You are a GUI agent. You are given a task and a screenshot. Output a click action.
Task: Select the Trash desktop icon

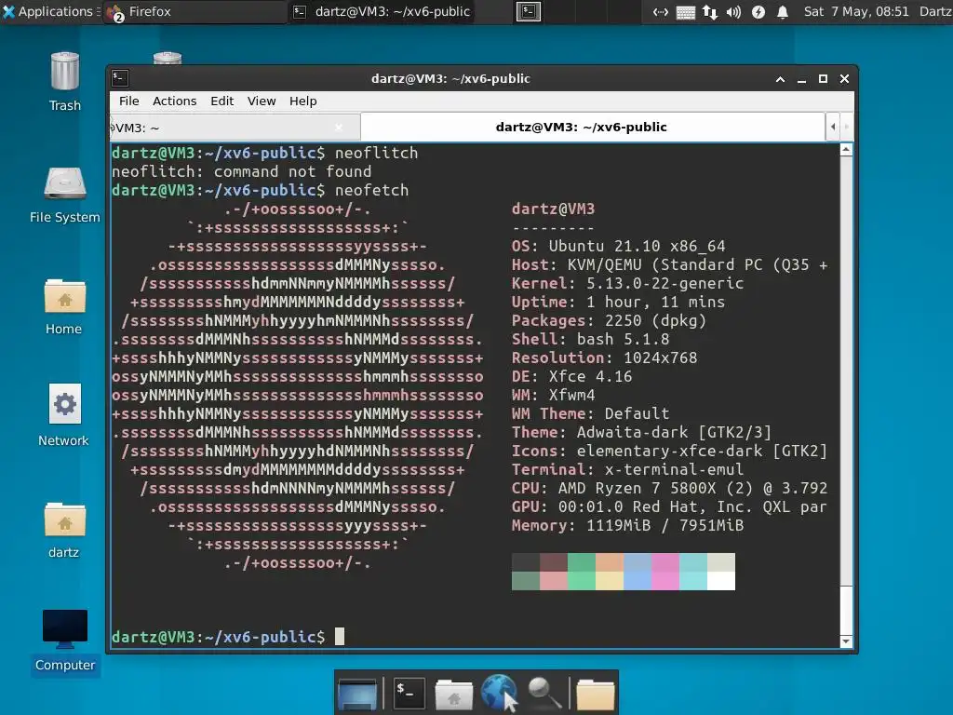click(65, 82)
